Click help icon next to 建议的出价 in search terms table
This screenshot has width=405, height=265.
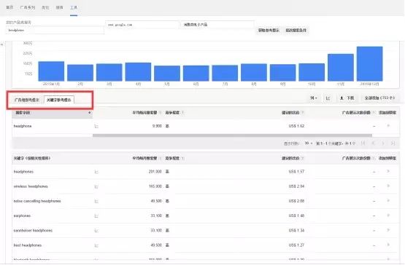point(302,113)
